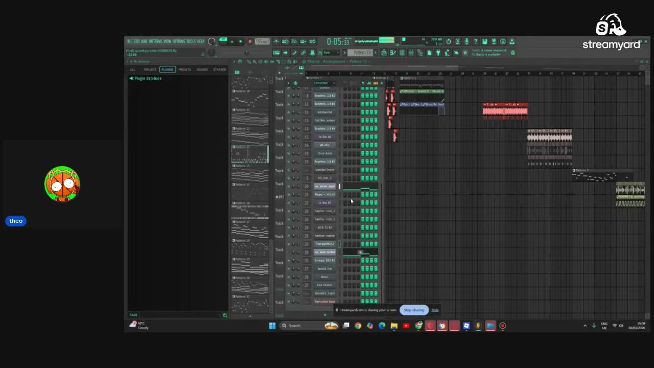Open the help question mark icon
The height and width of the screenshot is (368, 654).
[476, 41]
